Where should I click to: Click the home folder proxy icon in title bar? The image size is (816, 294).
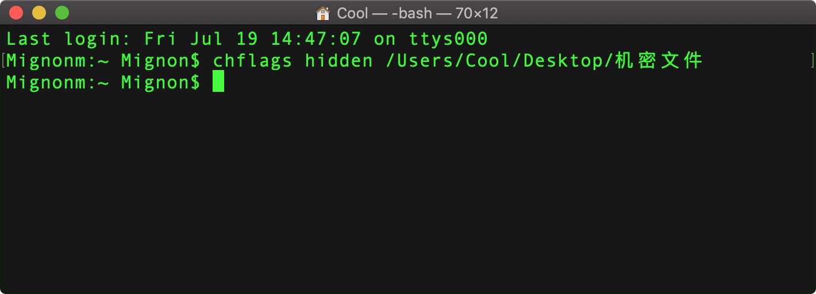[x=323, y=13]
